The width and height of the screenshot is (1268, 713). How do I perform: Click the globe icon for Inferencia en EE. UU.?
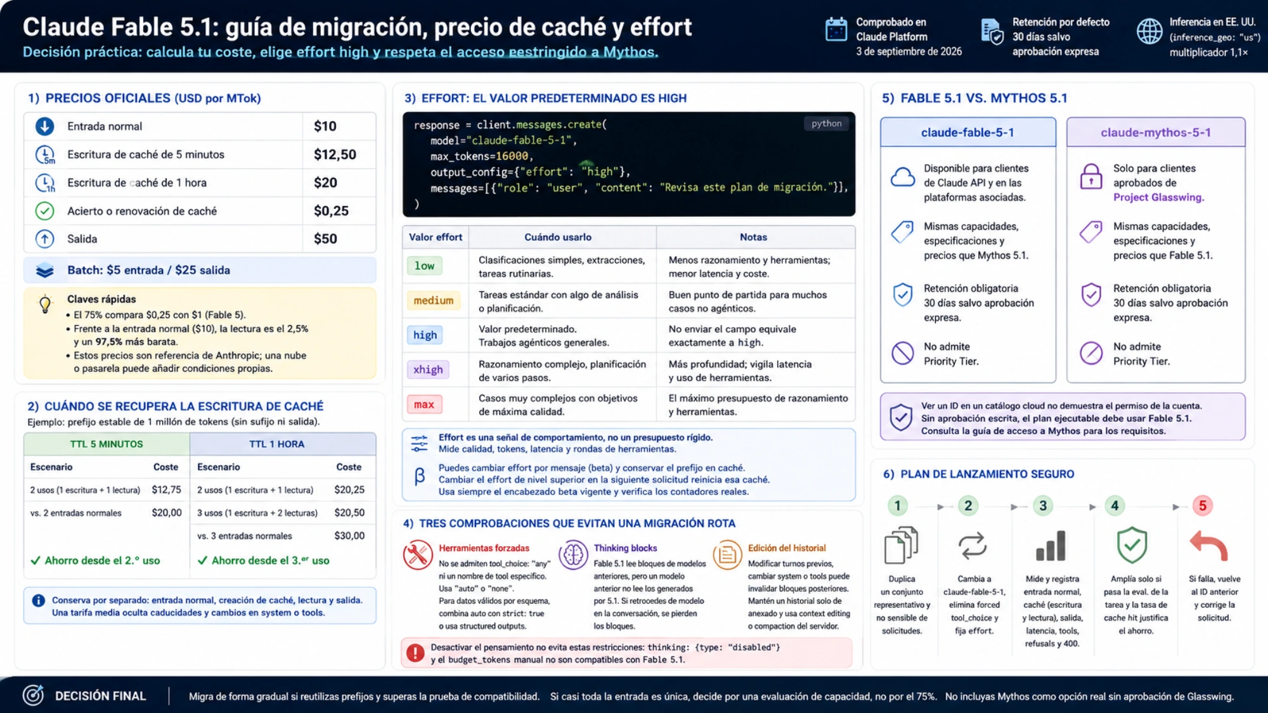click(1149, 31)
